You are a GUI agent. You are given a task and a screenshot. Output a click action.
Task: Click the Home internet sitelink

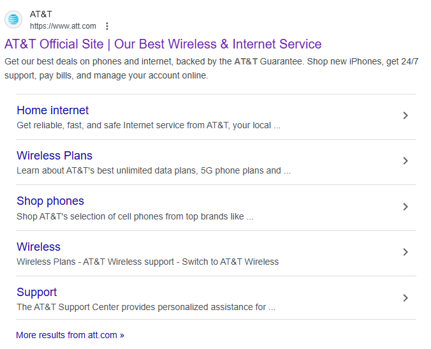(x=52, y=110)
